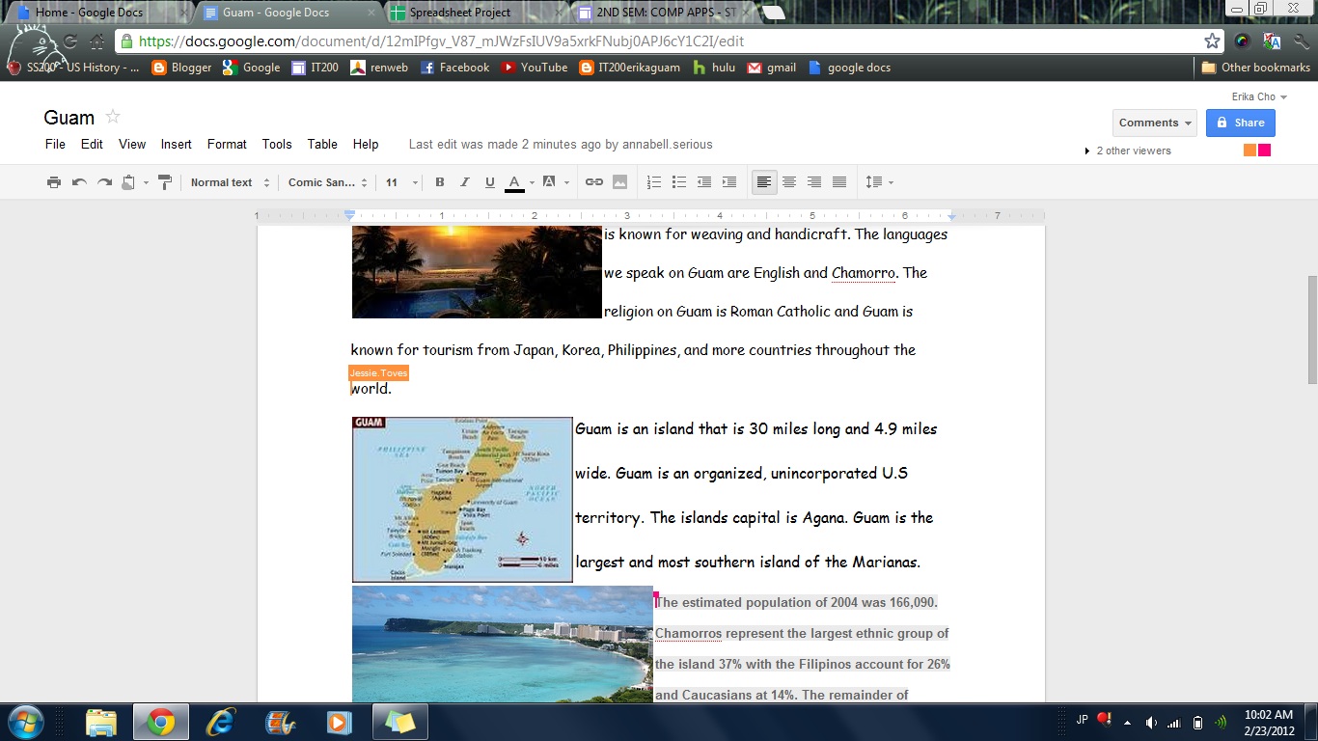This screenshot has width=1318, height=741.
Task: Select the paint format tool
Action: [164, 182]
